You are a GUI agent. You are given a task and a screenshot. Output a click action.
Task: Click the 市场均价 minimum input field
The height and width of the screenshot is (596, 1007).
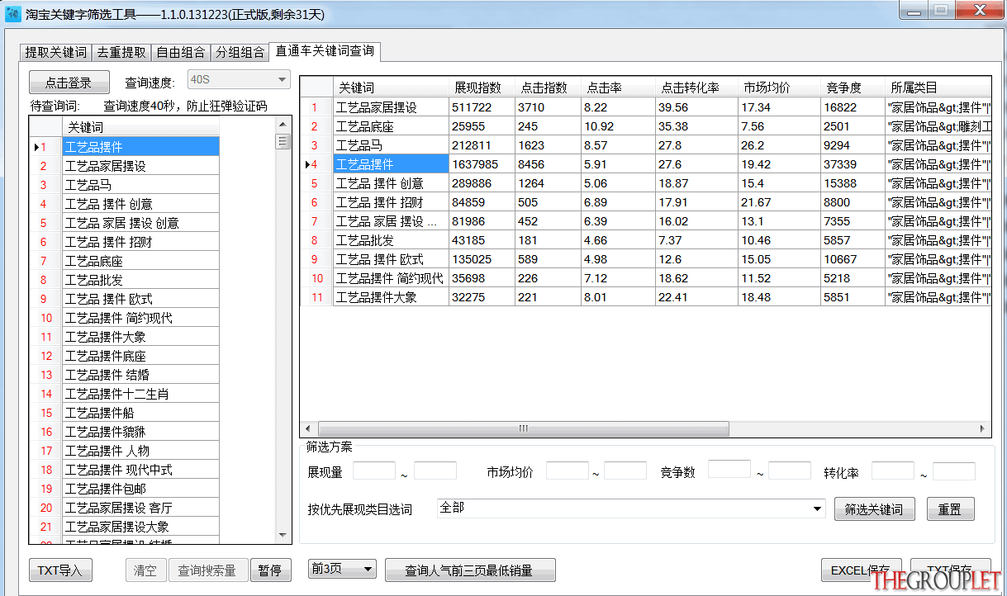[x=568, y=471]
